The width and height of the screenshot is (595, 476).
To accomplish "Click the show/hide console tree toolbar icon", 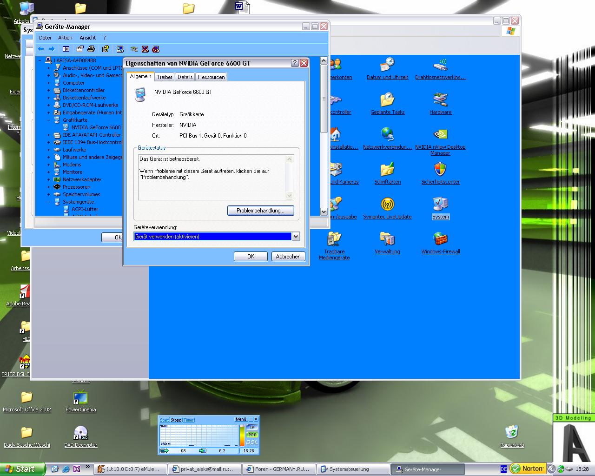I will coord(66,49).
